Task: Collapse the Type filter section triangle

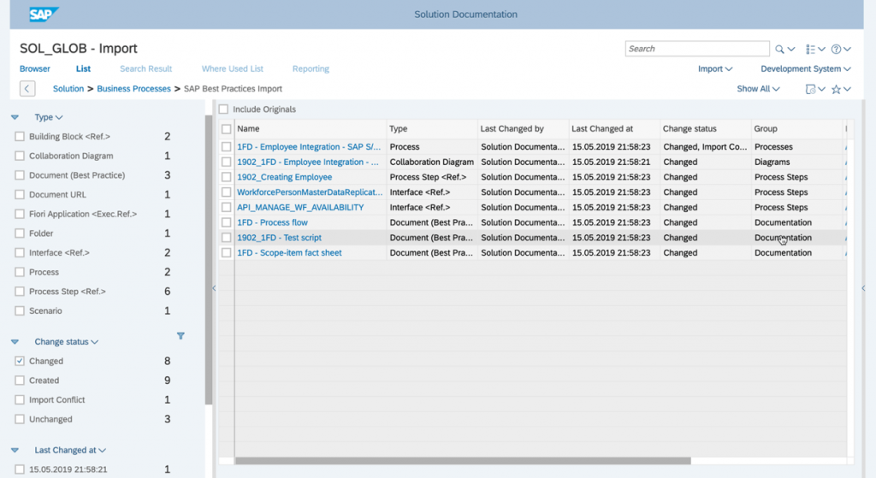Action: (x=15, y=117)
